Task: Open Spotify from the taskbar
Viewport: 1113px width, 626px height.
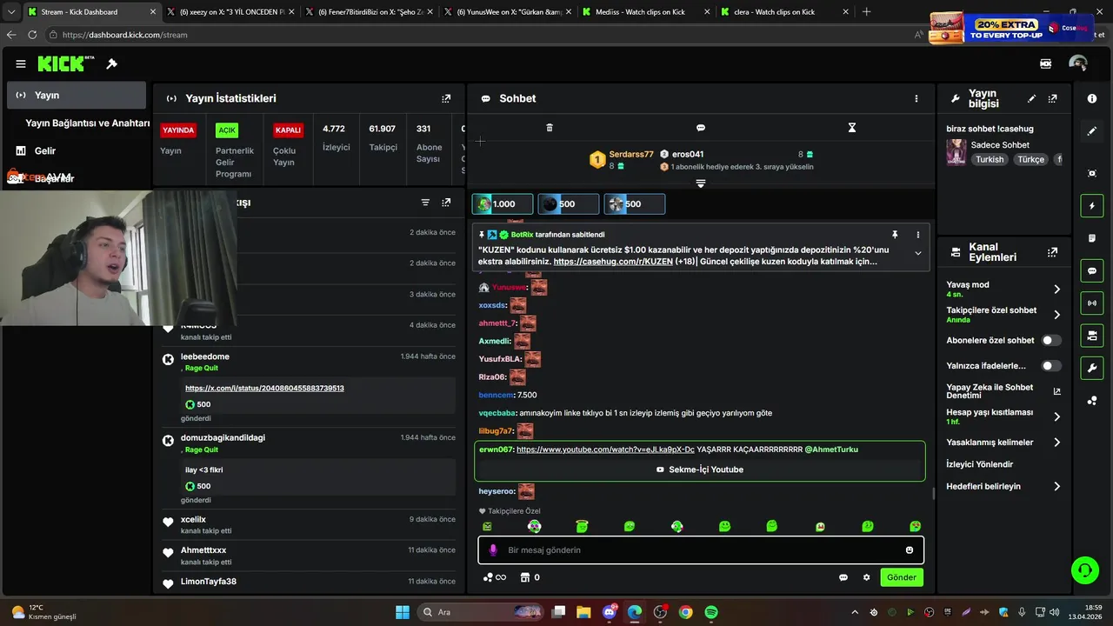Action: 711,612
